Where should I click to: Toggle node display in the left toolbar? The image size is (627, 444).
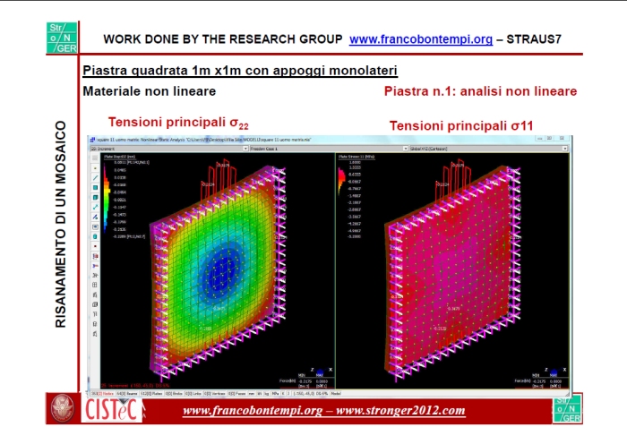coord(95,167)
